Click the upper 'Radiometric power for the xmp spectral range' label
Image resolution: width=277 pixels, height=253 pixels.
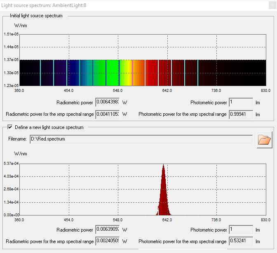point(49,114)
